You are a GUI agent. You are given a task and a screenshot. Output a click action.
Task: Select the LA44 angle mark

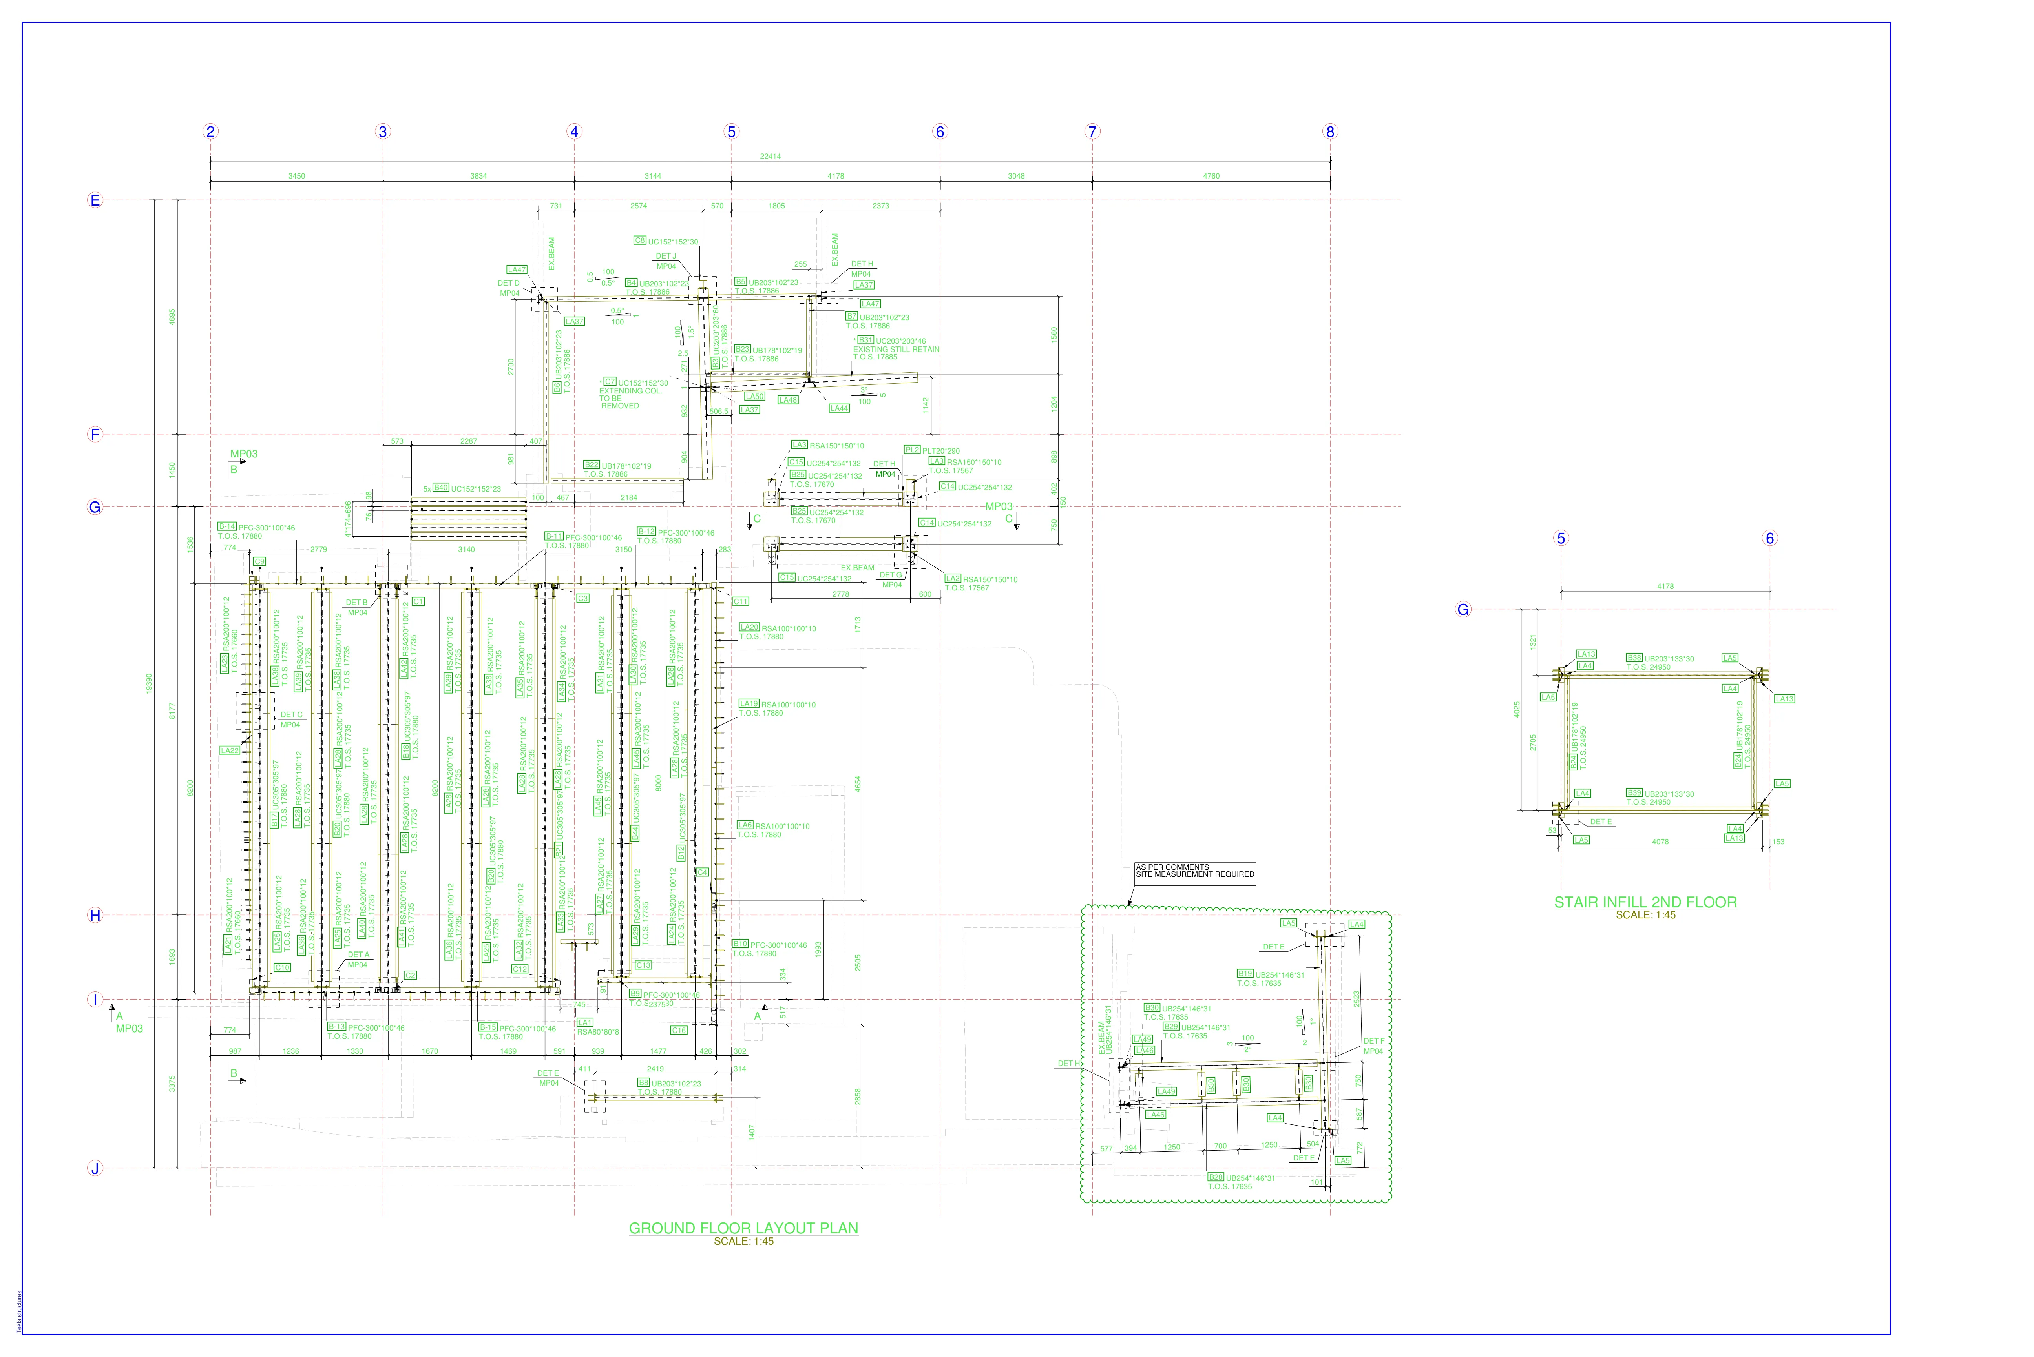pyautogui.click(x=839, y=408)
